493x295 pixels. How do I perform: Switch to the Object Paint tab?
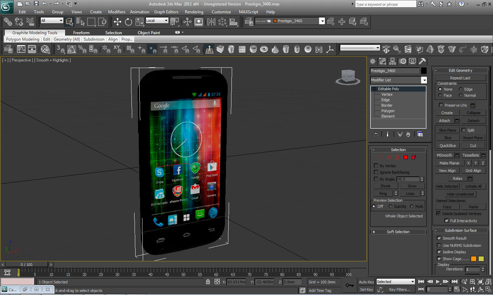149,33
